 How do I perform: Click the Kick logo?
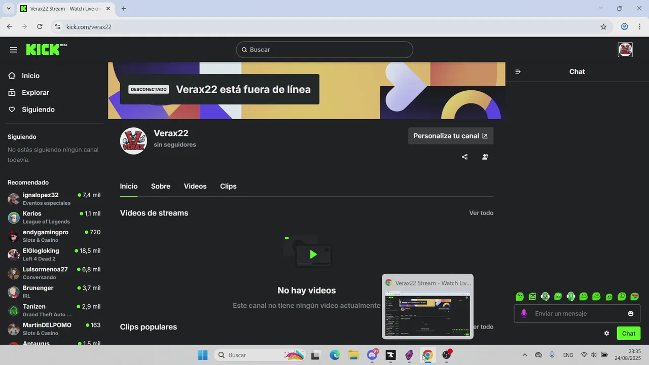[46, 49]
